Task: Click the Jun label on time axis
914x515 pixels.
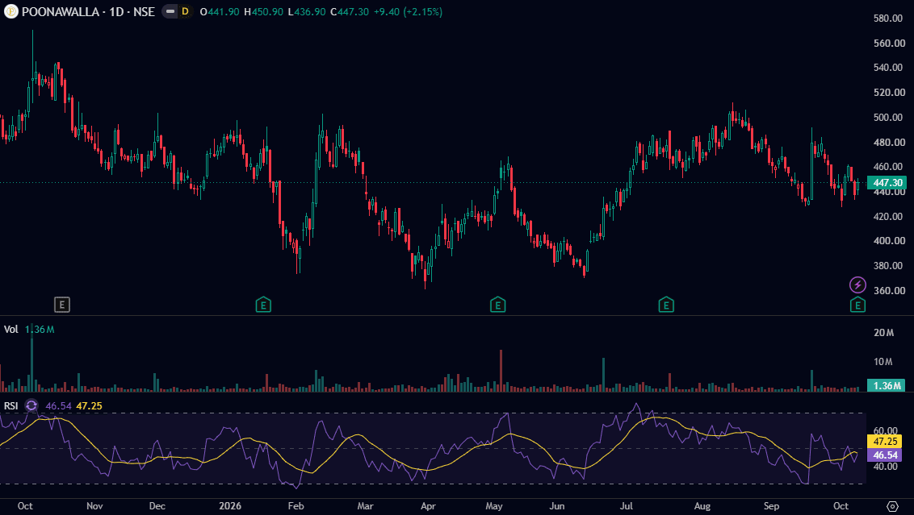Action: pos(557,505)
